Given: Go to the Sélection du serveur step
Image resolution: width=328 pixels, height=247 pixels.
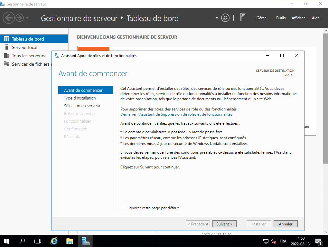Looking at the screenshot, I should point(82,106).
